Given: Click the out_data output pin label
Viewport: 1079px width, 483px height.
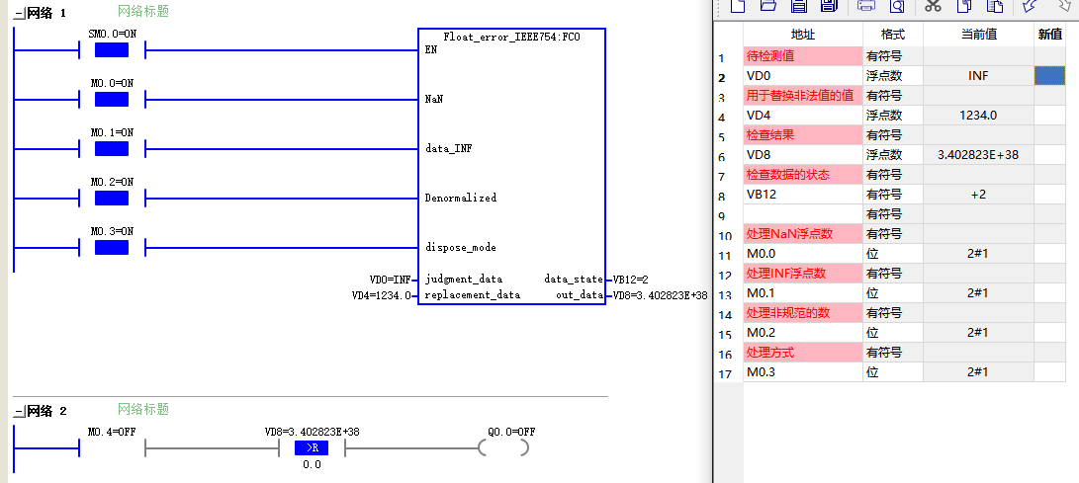Looking at the screenshot, I should pos(578,295).
